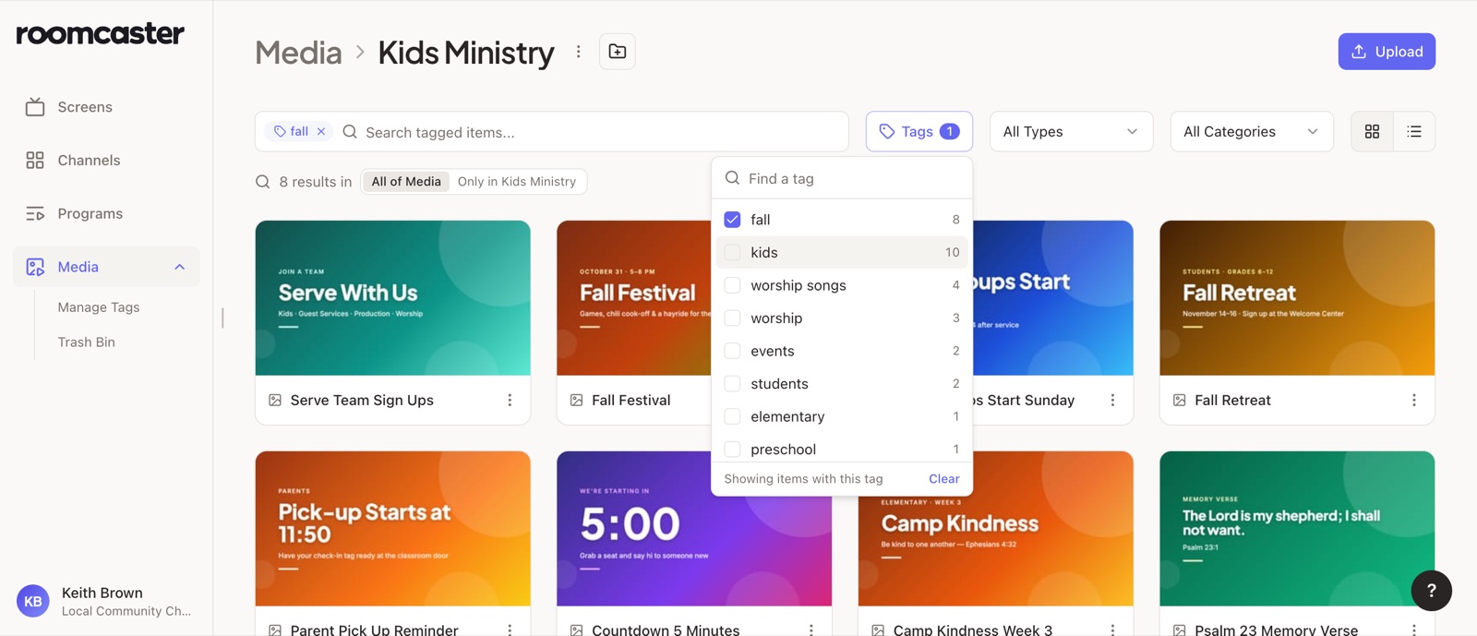Open Groups Start Sunday options menu
The image size is (1477, 636).
(x=1112, y=400)
